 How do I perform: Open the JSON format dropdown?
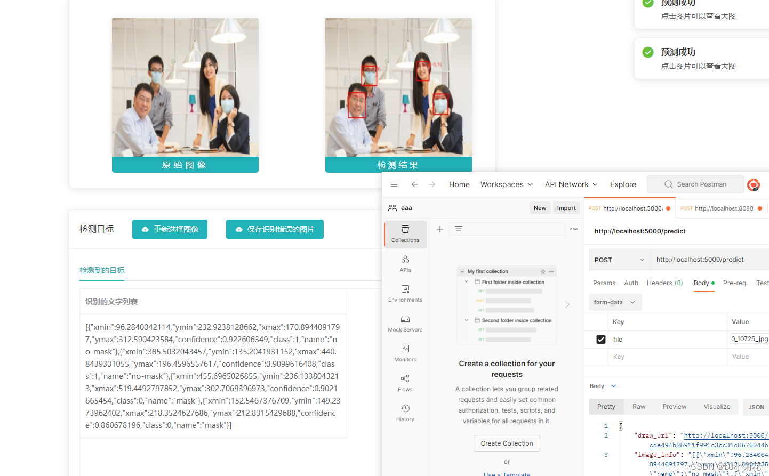[x=756, y=407]
